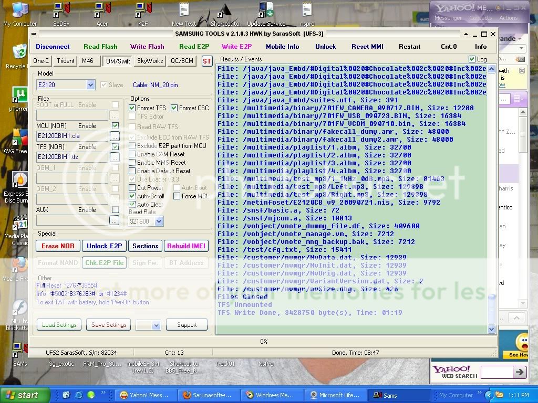Click Read E2P in the toolbar
The height and width of the screenshot is (403, 538).
tap(194, 47)
